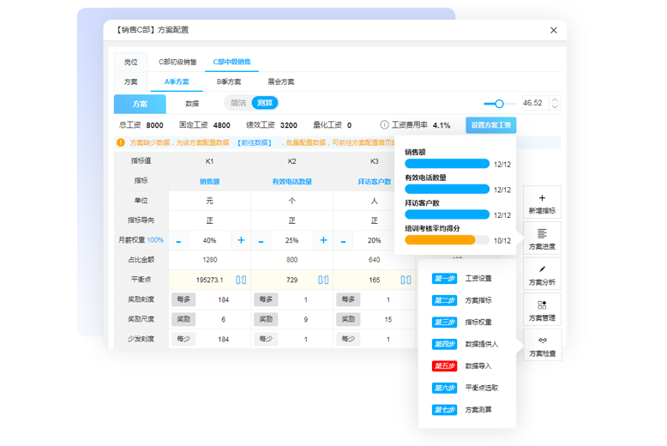The image size is (667, 446).
Task: Toggle 每多 in K1 奖励刻度 row
Action: pyautogui.click(x=183, y=299)
